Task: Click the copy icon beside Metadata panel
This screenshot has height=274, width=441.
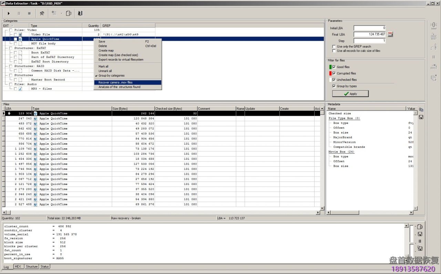Action: (x=421, y=110)
